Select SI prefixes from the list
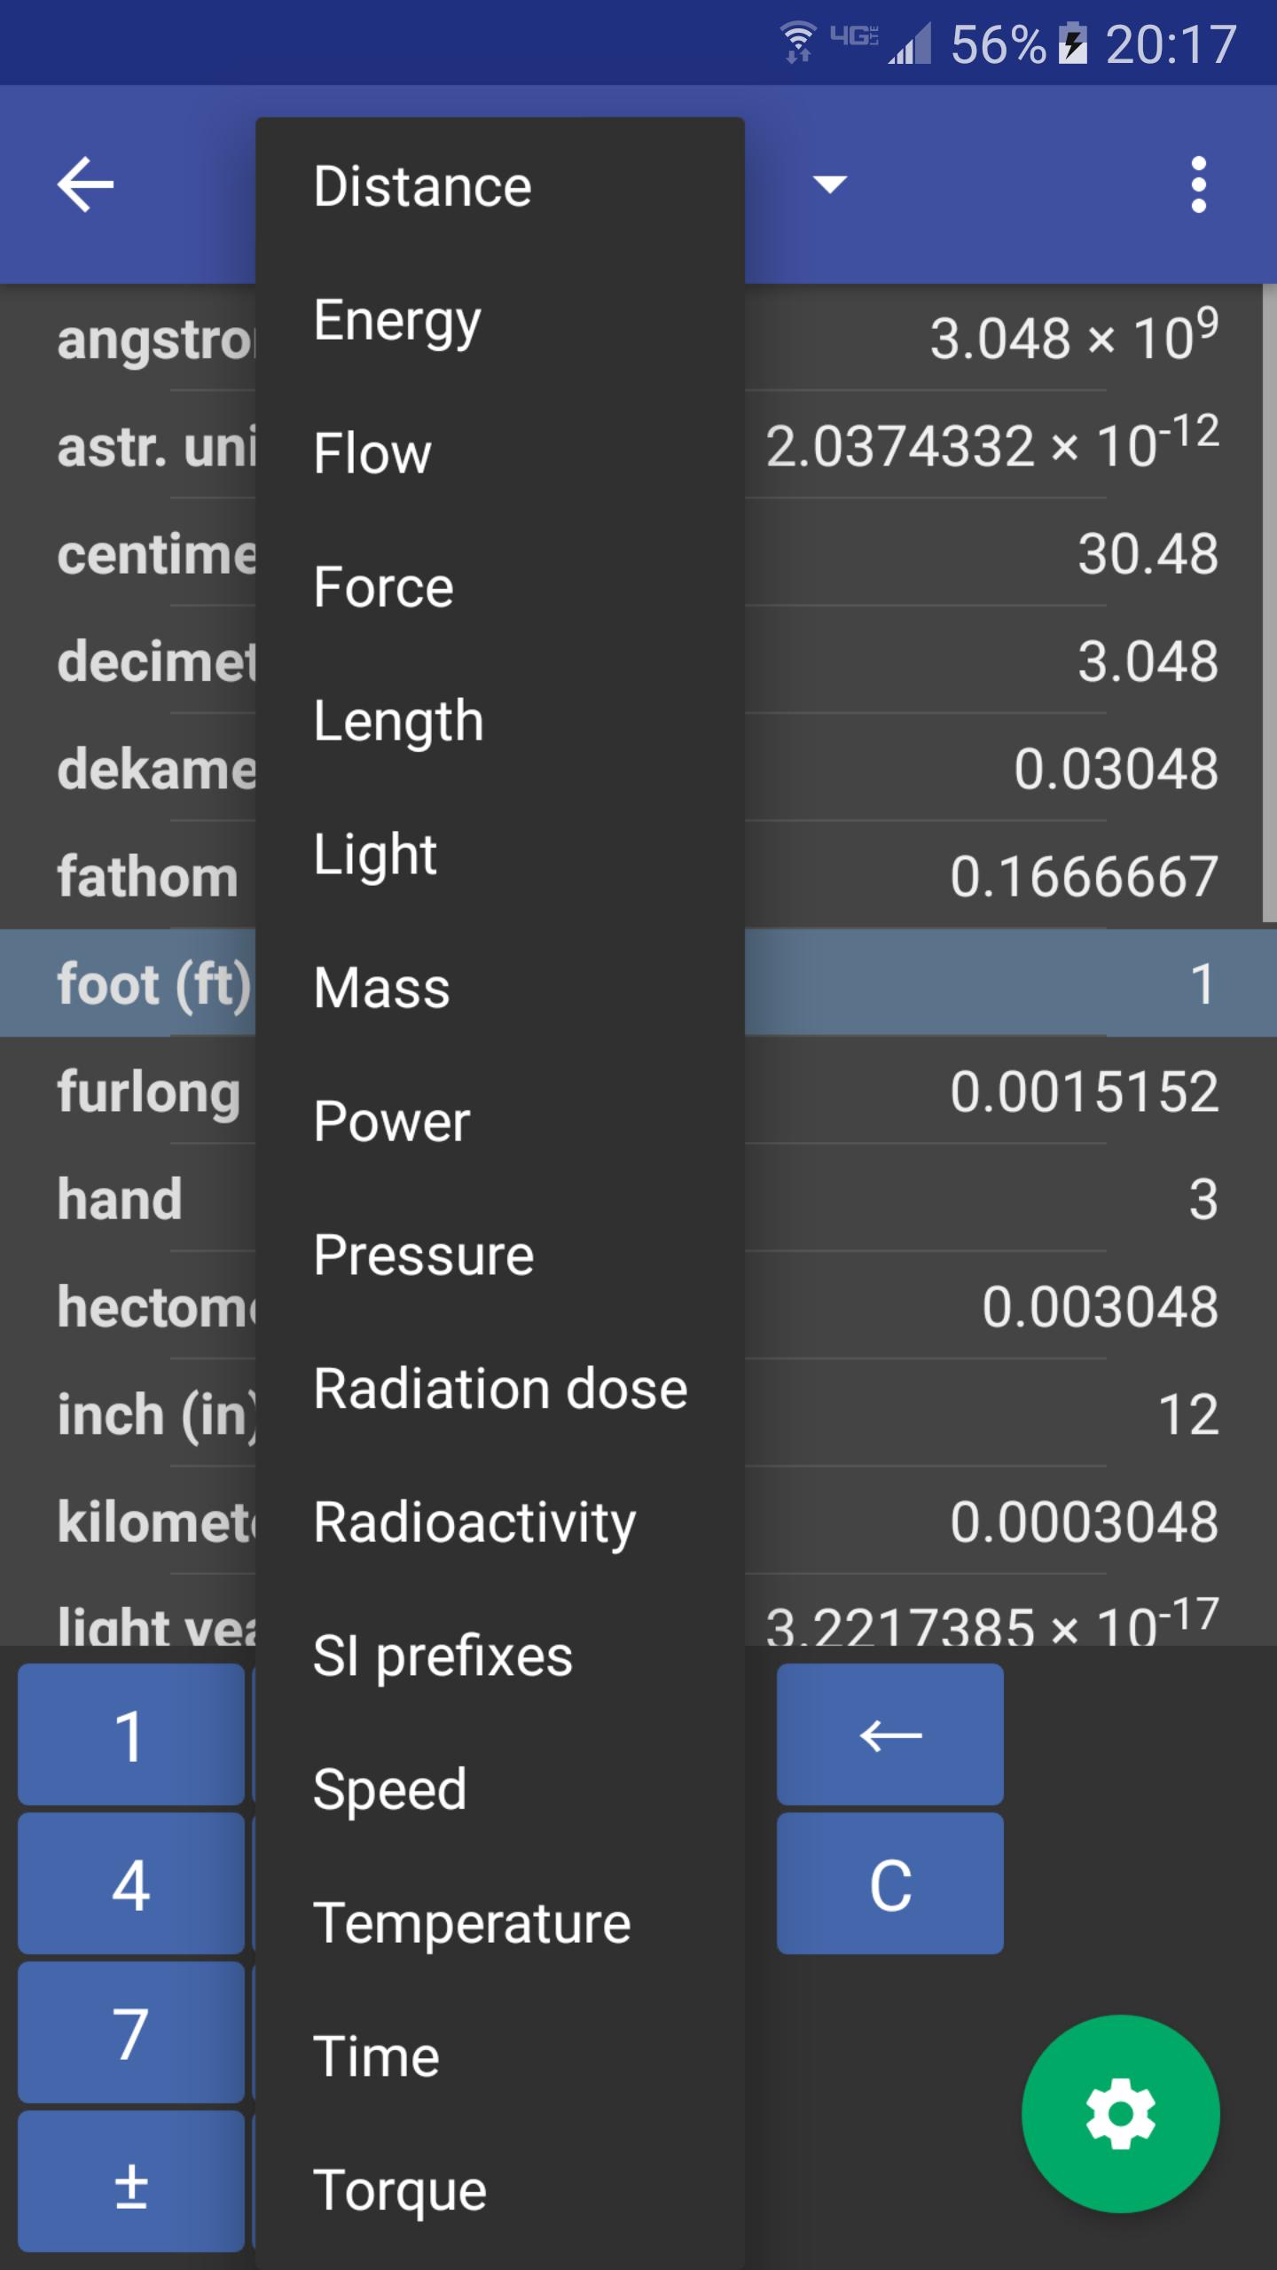1277x2270 pixels. coord(443,1656)
